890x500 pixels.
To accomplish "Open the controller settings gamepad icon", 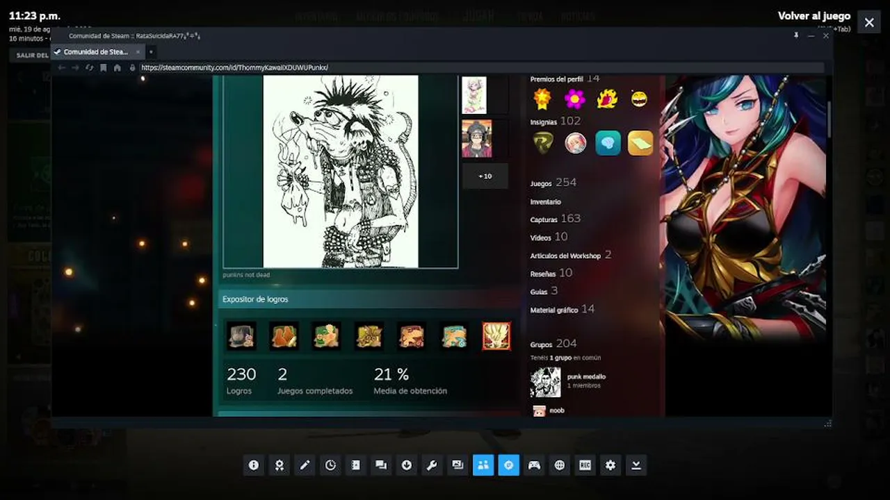I will tap(534, 465).
